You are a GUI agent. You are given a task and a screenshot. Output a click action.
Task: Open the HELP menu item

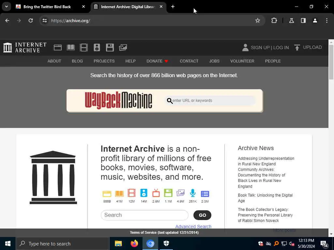(x=130, y=61)
